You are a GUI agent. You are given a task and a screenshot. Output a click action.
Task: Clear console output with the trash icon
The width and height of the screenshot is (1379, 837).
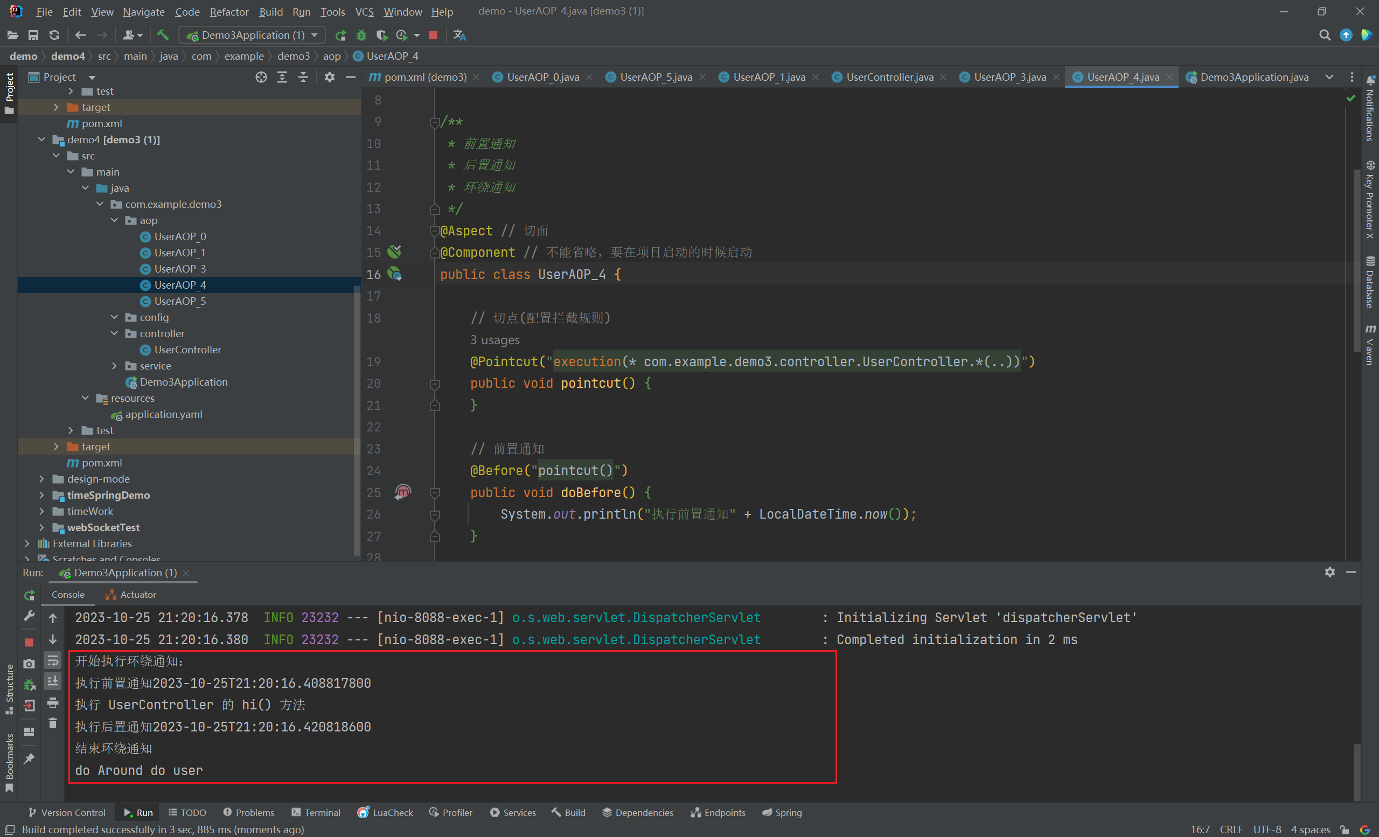(x=53, y=723)
